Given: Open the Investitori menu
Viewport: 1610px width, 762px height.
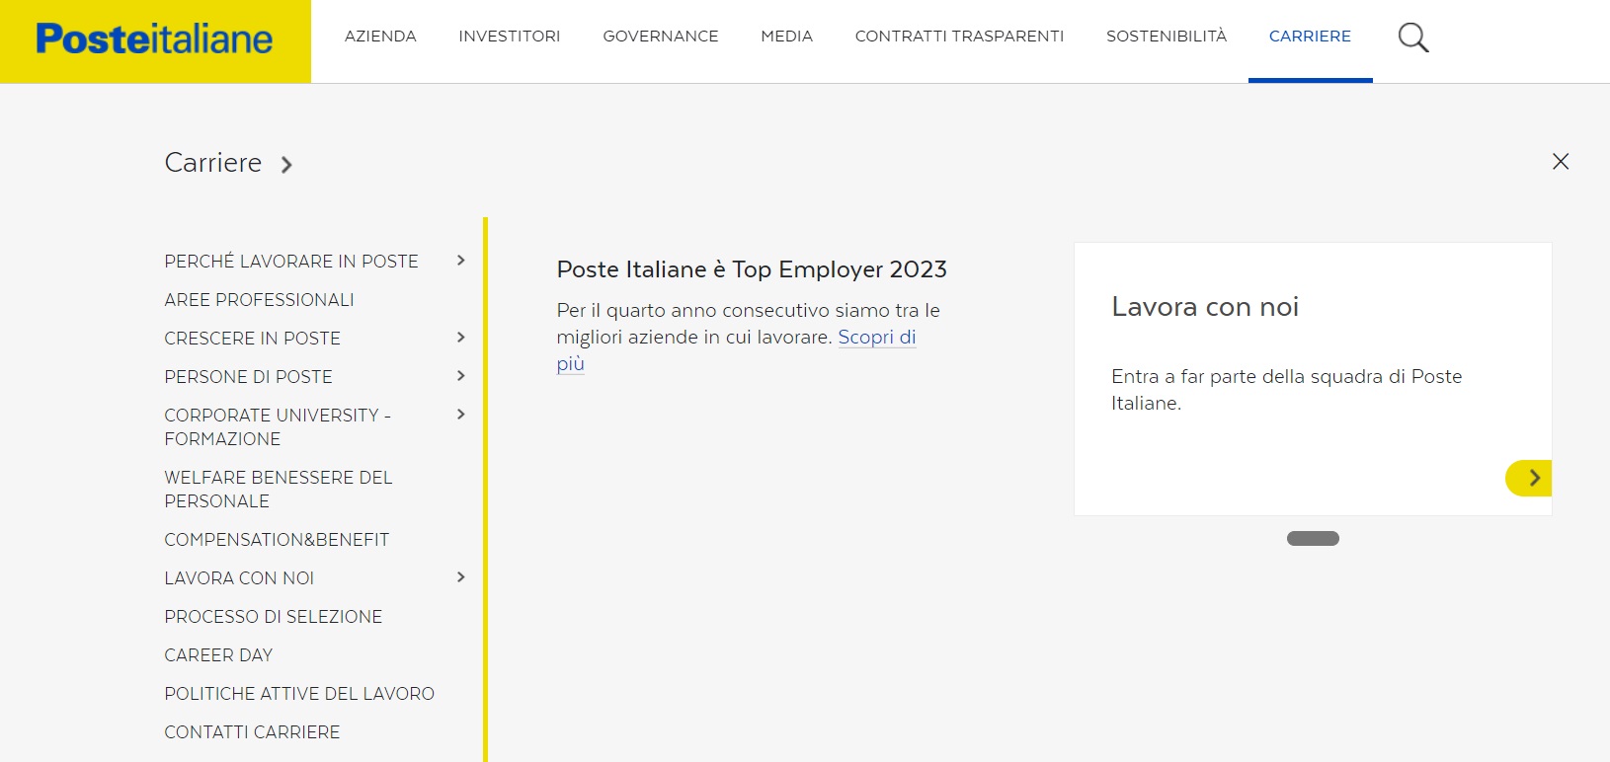Looking at the screenshot, I should [x=510, y=37].
